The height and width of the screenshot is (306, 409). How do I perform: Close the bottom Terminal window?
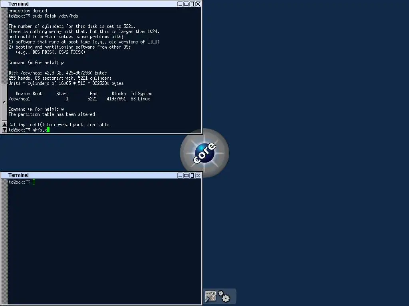coord(198,175)
